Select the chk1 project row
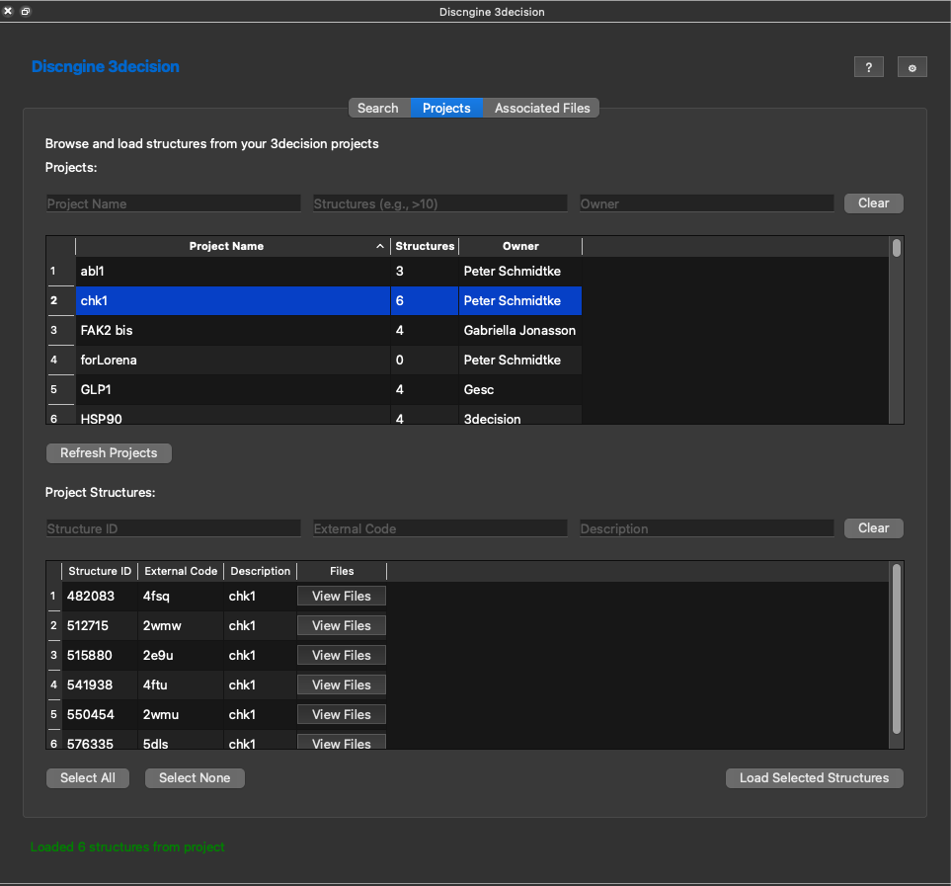The width and height of the screenshot is (951, 886). pyautogui.click(x=329, y=301)
